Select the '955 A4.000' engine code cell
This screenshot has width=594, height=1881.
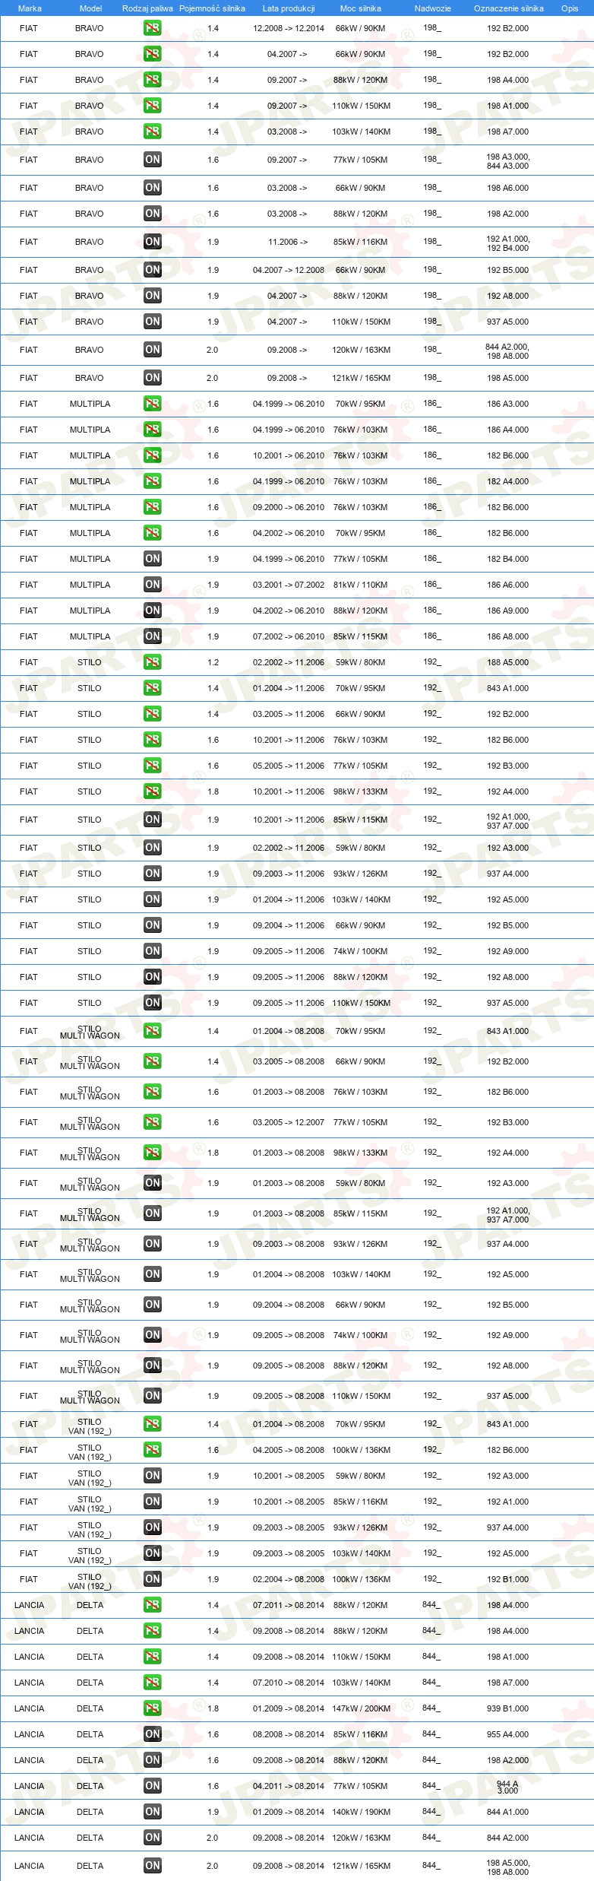508,1734
